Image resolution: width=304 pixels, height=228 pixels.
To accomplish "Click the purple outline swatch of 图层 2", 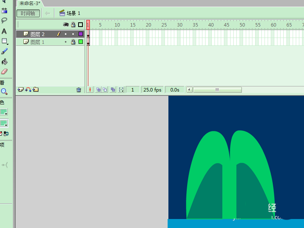I will [80, 34].
